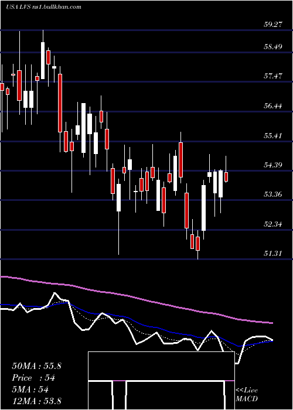
Task: Click the 5MA : 54 reading
Action: pyautogui.click(x=30, y=389)
